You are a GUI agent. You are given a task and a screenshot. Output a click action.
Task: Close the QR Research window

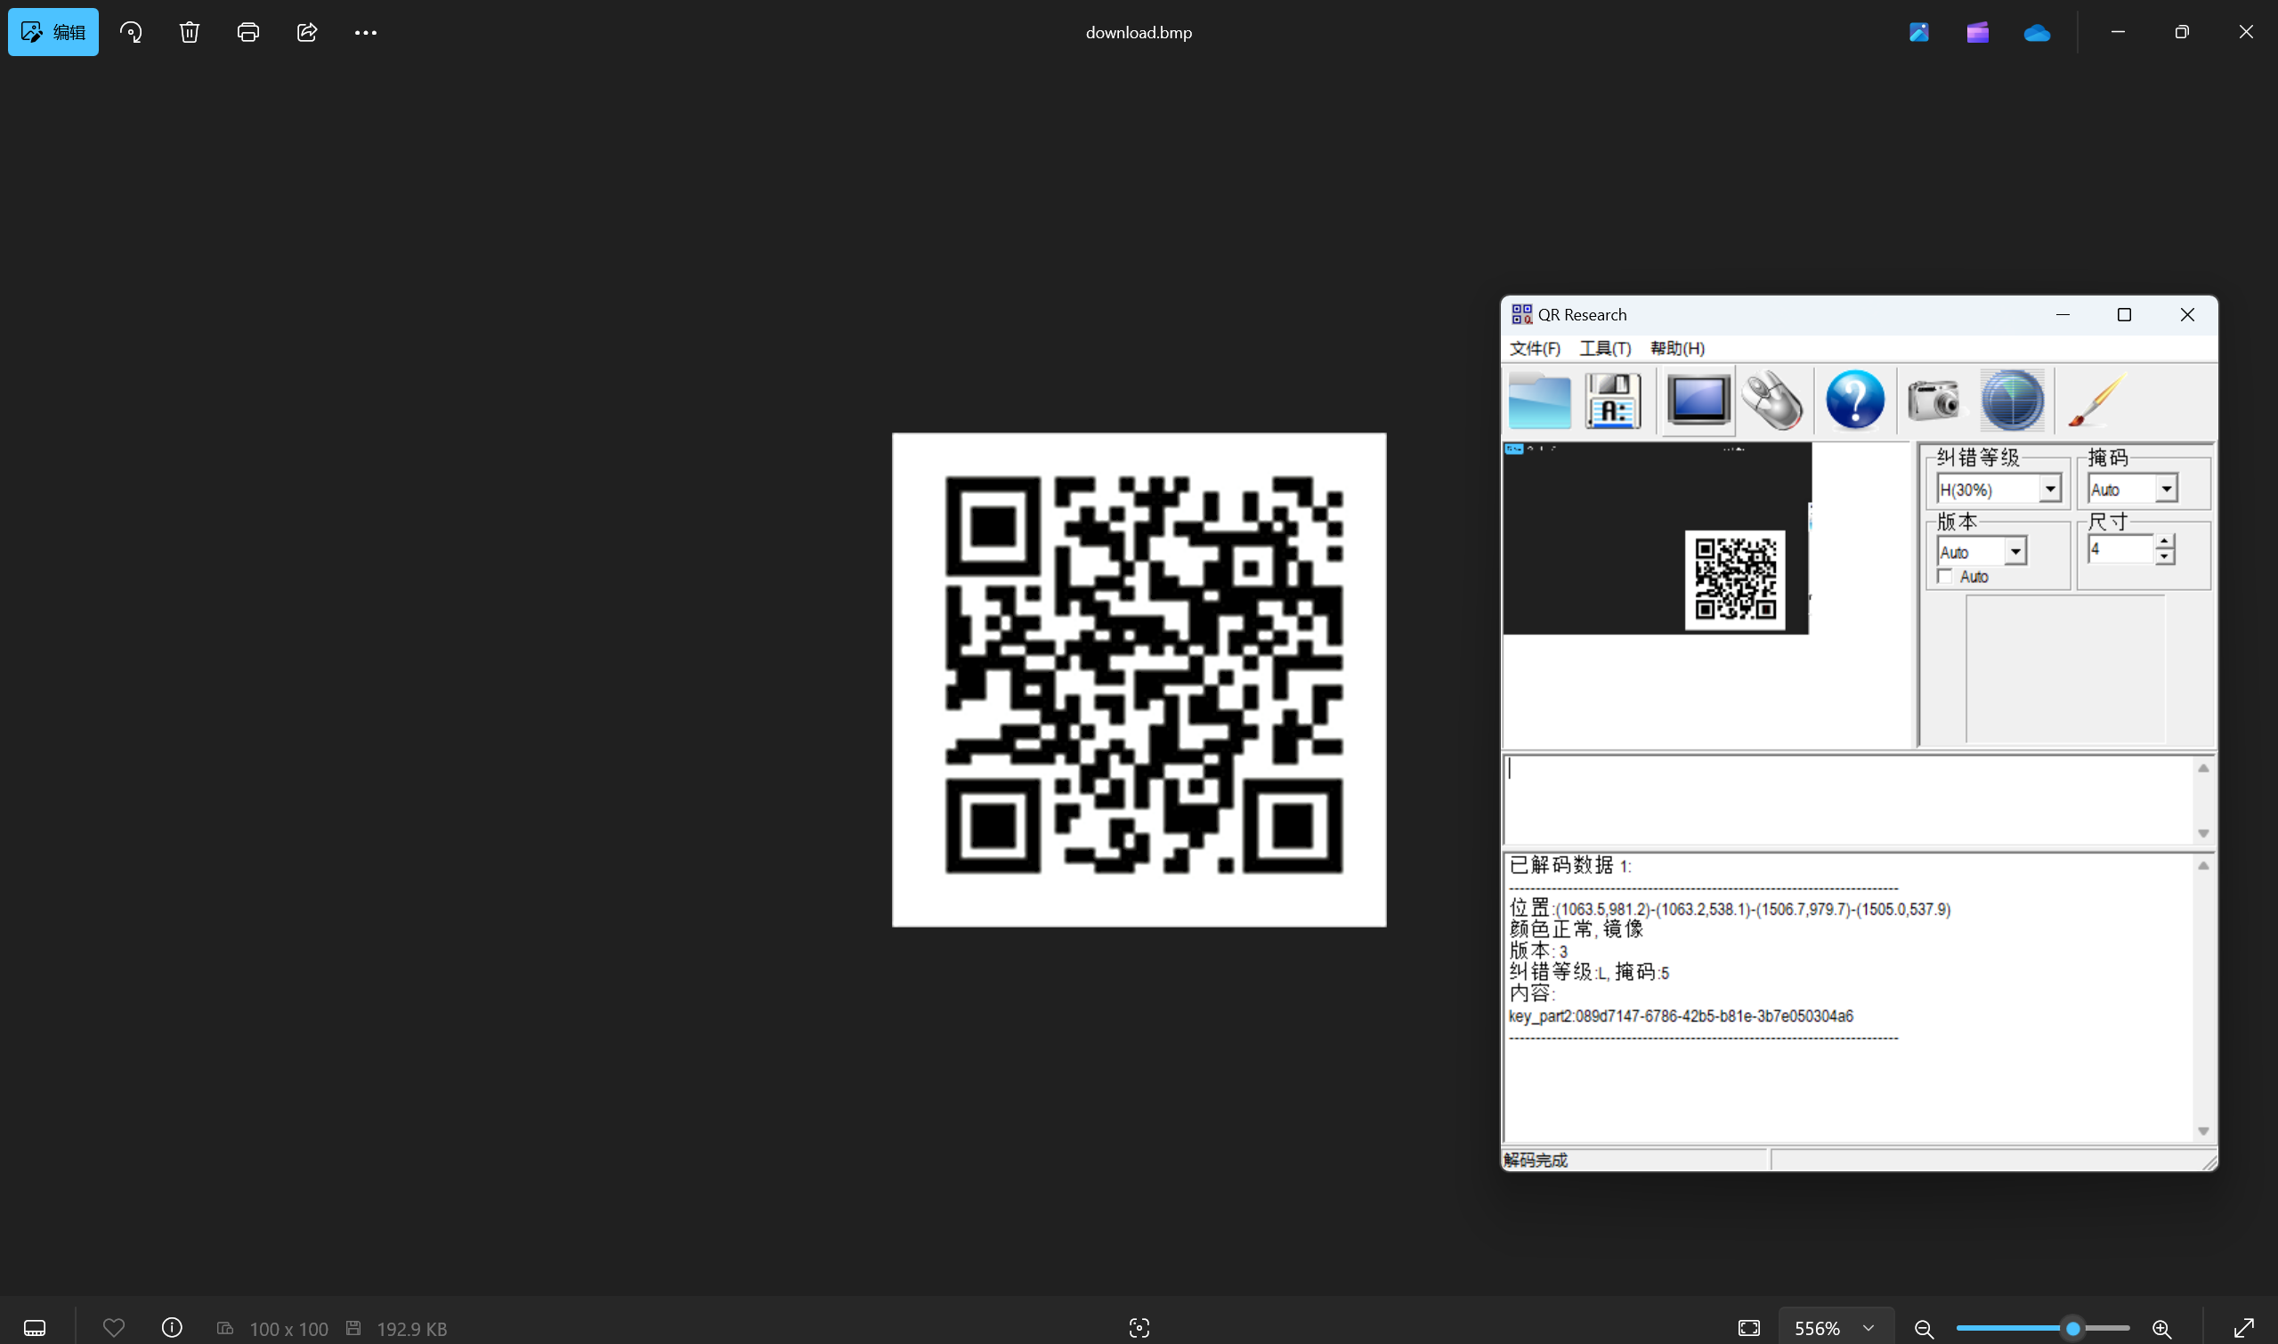click(2187, 314)
